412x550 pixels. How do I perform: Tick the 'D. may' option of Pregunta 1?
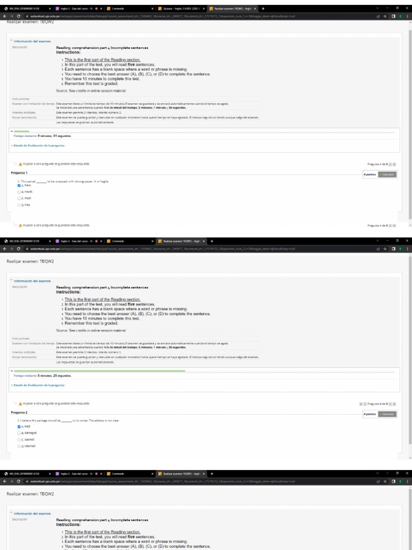[19, 205]
